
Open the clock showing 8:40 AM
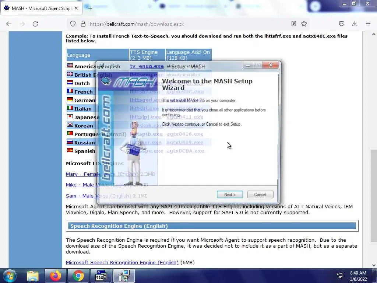tap(358, 276)
